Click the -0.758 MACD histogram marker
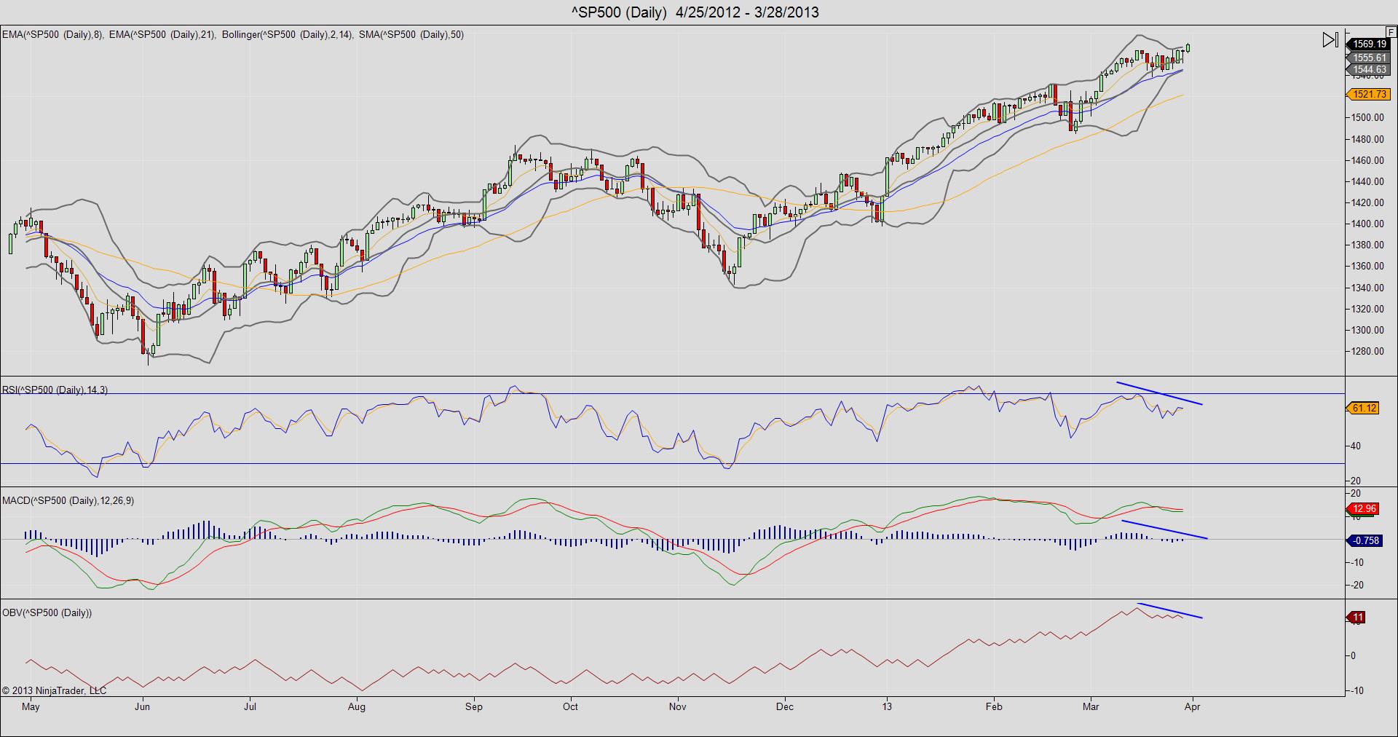The width and height of the screenshot is (1398, 737). coord(1365,540)
